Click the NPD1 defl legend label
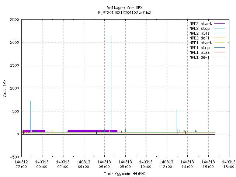 pyautogui.click(x=199, y=58)
